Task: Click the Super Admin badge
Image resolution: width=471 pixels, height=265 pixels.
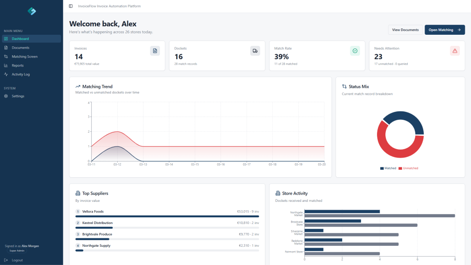Action: coord(17,251)
